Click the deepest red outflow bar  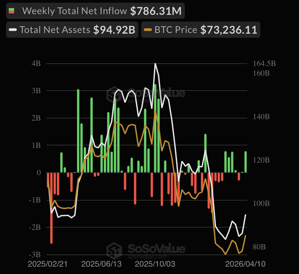[x=51, y=209]
